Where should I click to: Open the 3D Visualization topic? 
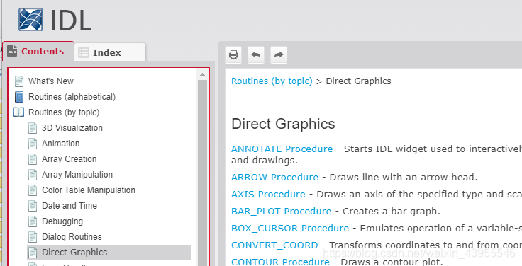(x=72, y=128)
